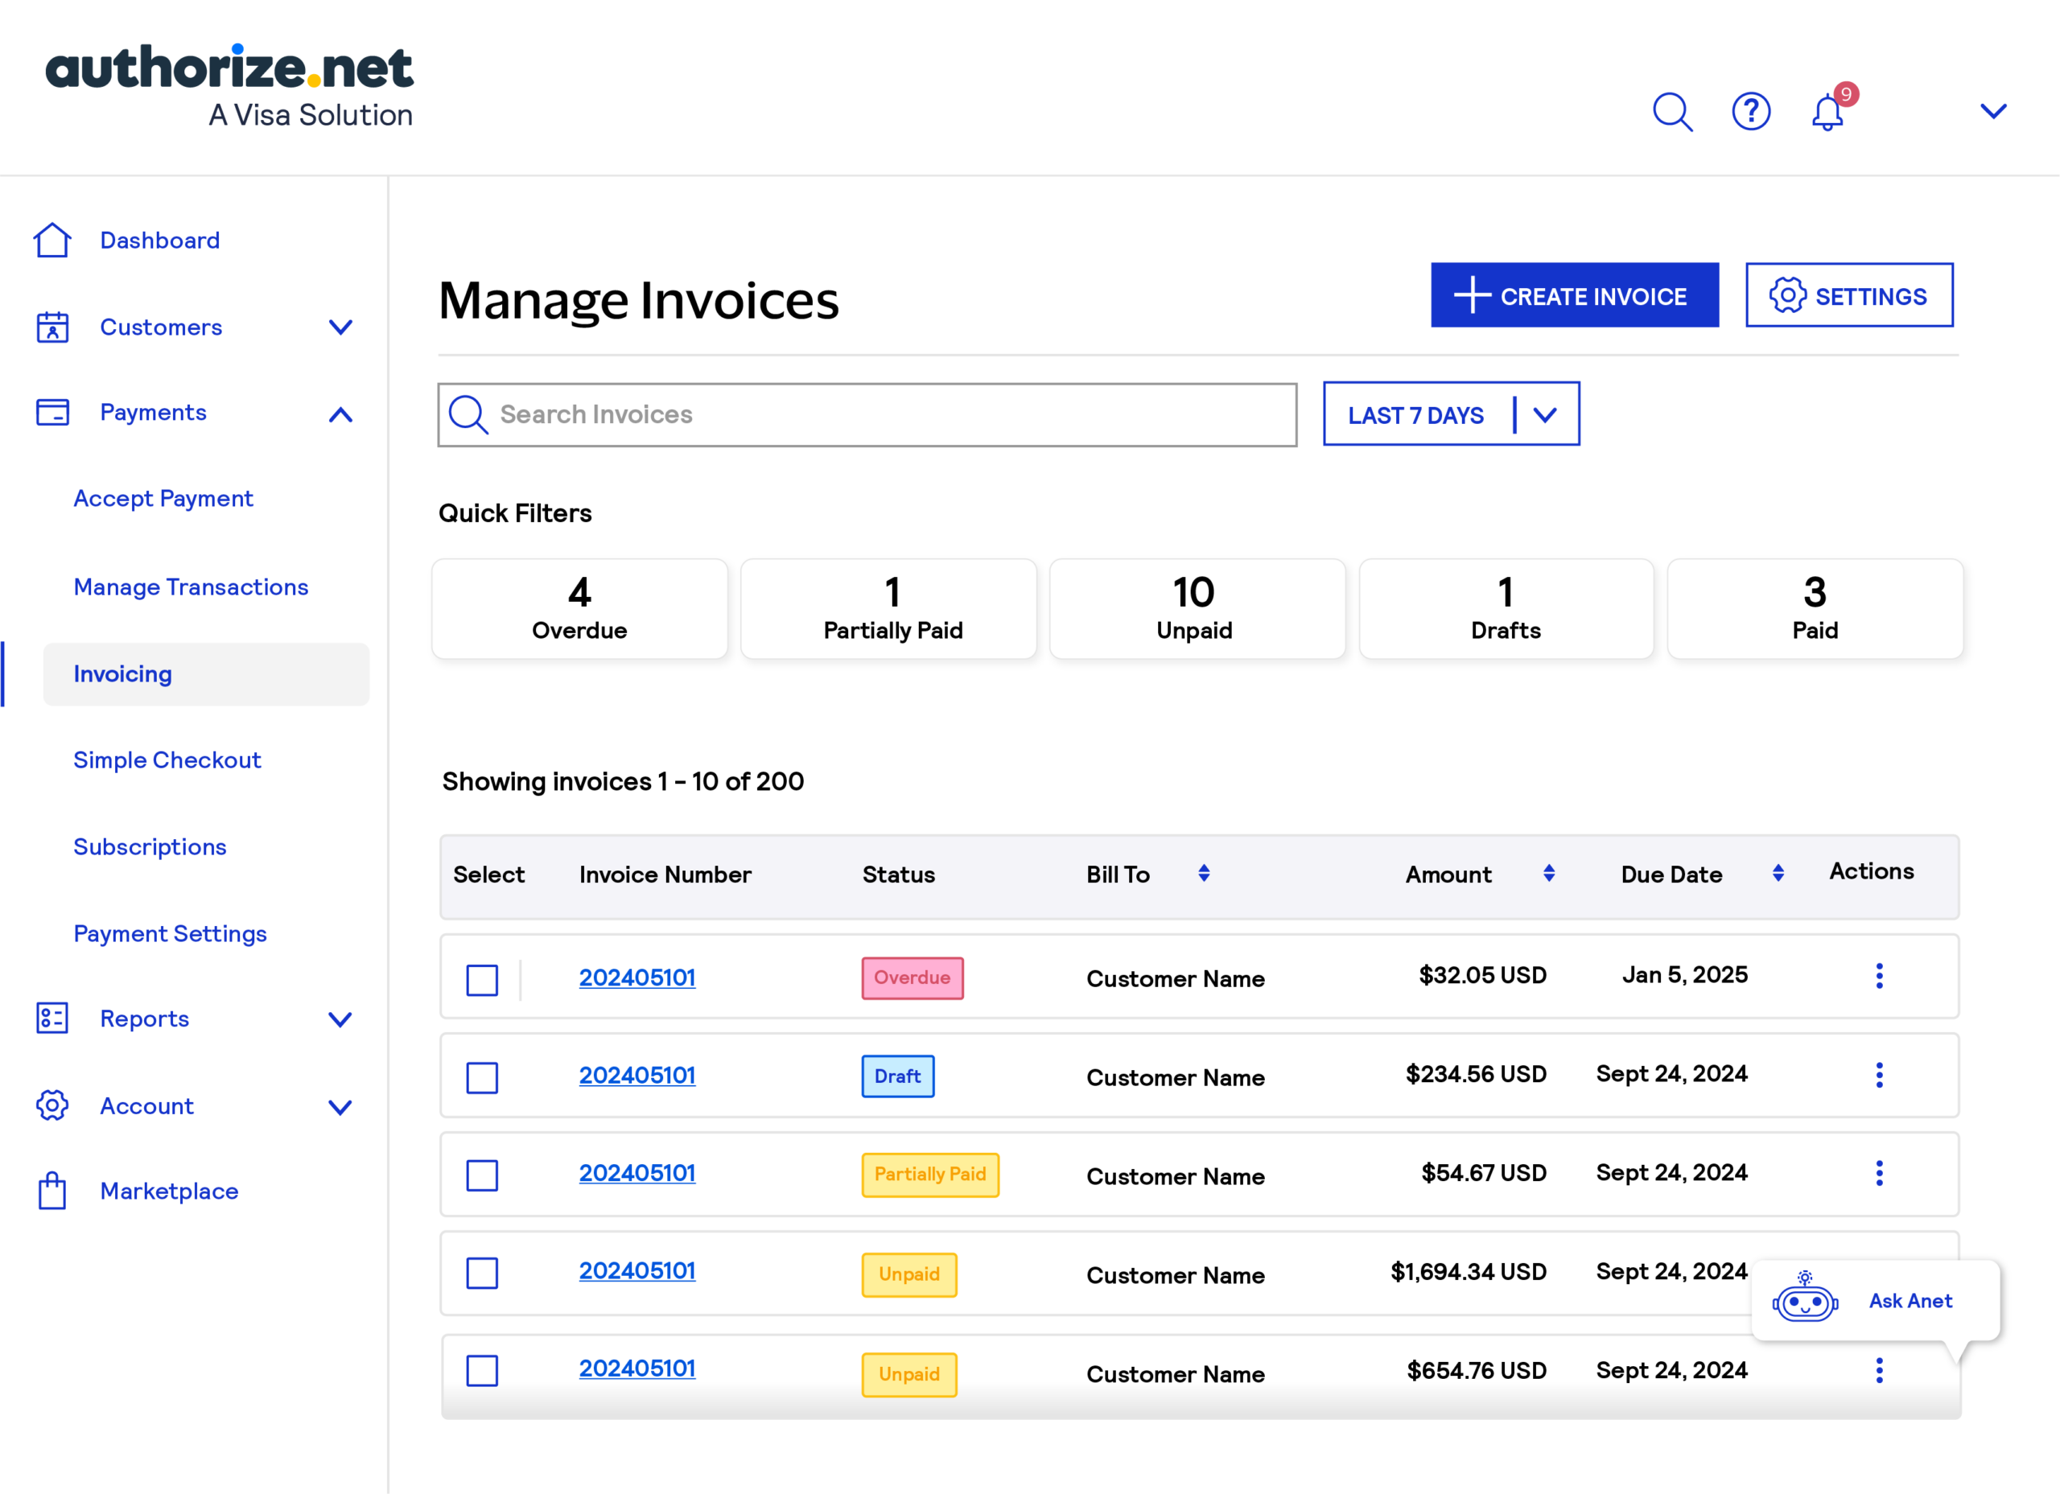Open the search icon in the header
This screenshot has height=1494, width=2060.
(x=1672, y=113)
